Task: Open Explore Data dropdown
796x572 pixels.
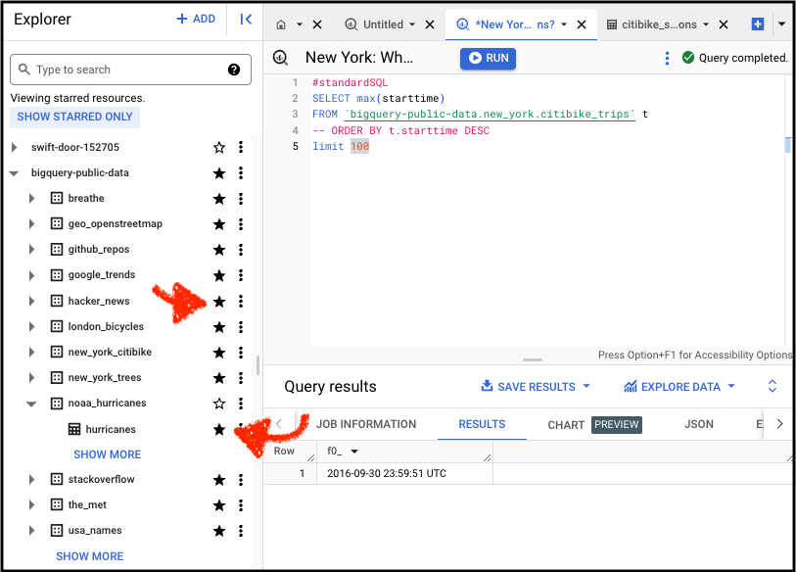Action: pos(679,387)
